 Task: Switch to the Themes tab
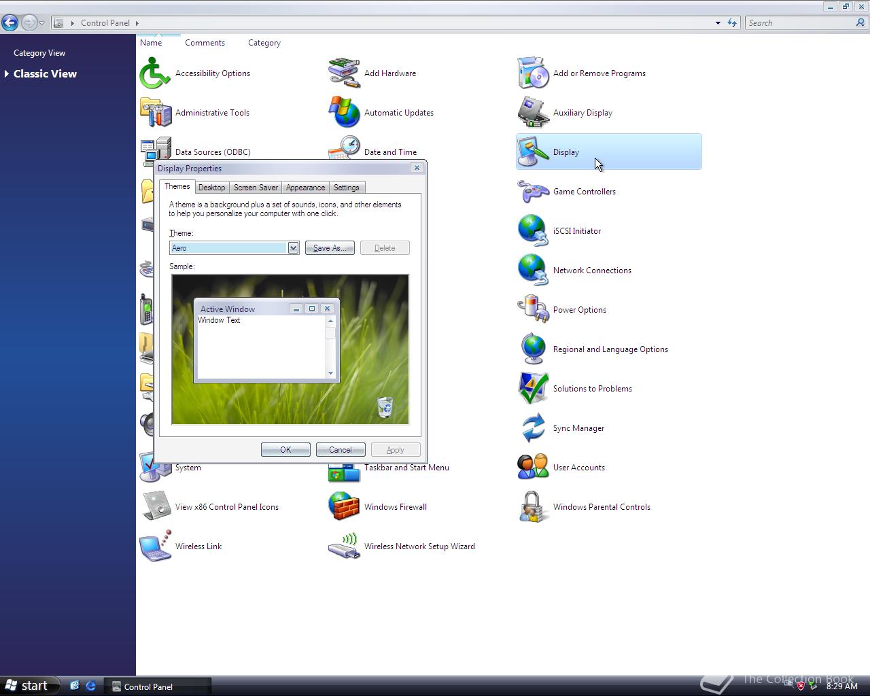(x=177, y=187)
